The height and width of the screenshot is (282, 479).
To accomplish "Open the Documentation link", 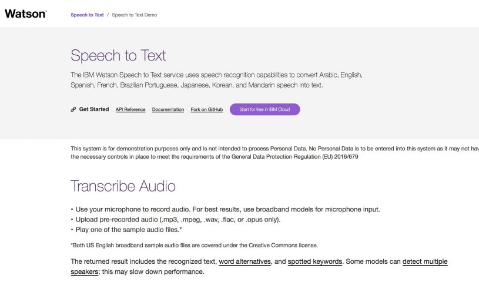I will (168, 109).
